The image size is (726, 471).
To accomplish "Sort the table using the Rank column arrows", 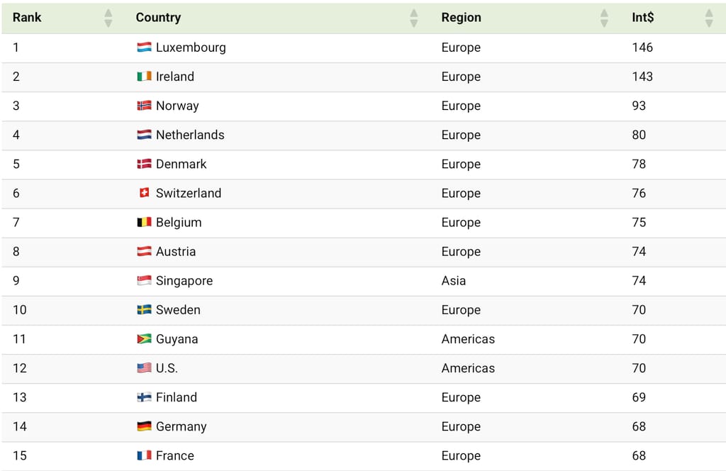I will [x=108, y=17].
